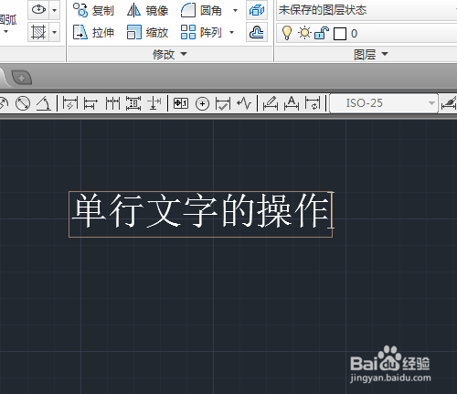Click the Dimension space icon

[x=133, y=103]
